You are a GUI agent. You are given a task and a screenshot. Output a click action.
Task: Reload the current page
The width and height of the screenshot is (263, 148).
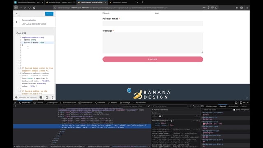[30, 7]
